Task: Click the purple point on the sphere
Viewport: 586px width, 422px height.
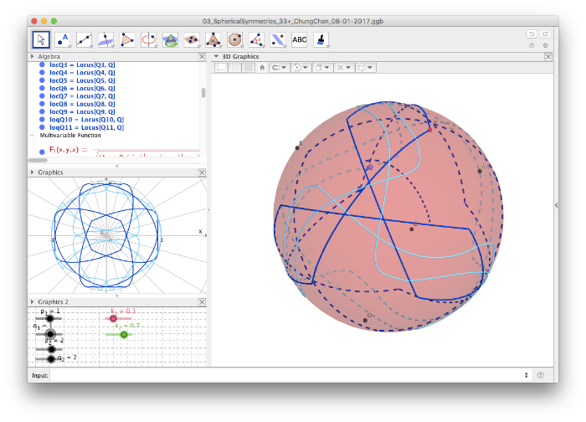Action: click(370, 167)
